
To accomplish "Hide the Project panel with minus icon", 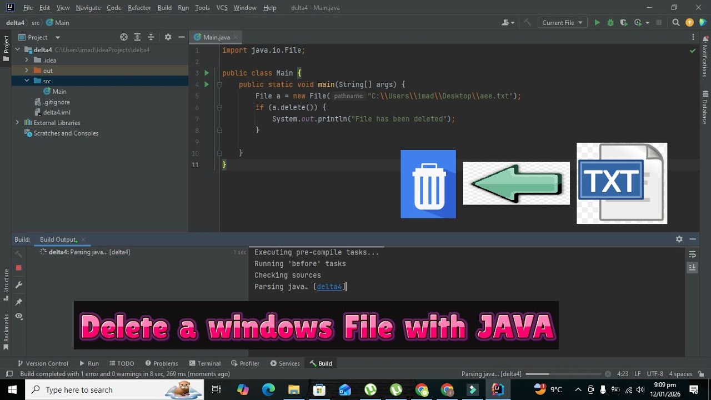I will [x=181, y=37].
